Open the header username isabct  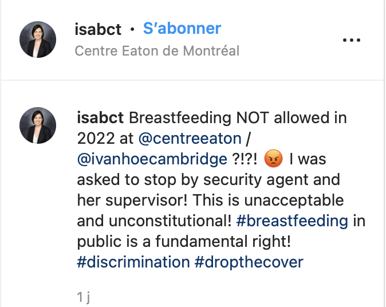(98, 29)
